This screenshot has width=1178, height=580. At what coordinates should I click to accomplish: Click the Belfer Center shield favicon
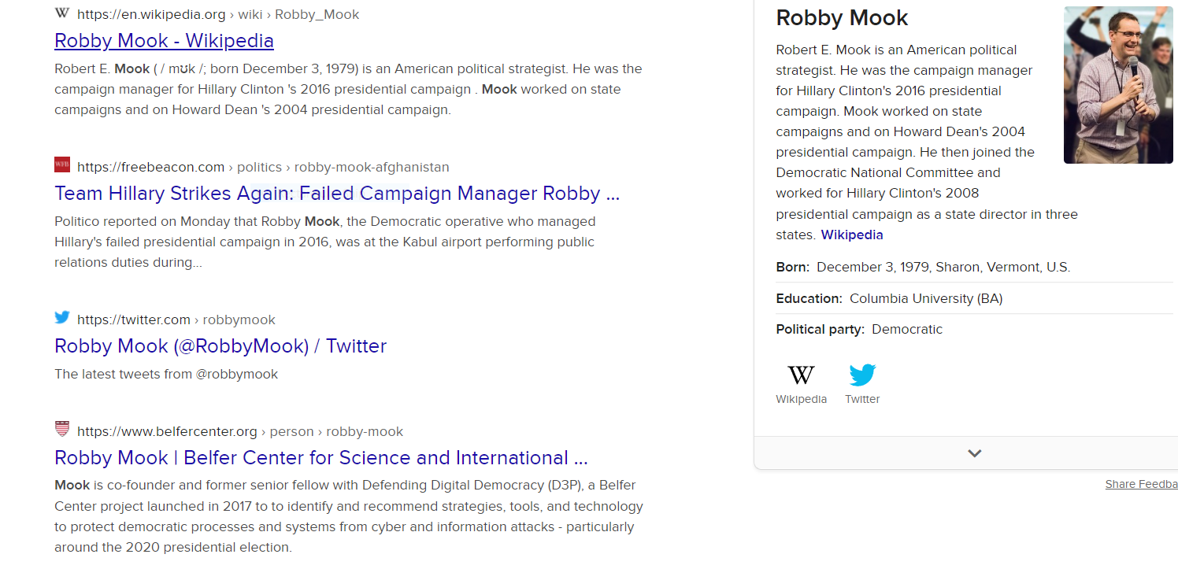62,429
